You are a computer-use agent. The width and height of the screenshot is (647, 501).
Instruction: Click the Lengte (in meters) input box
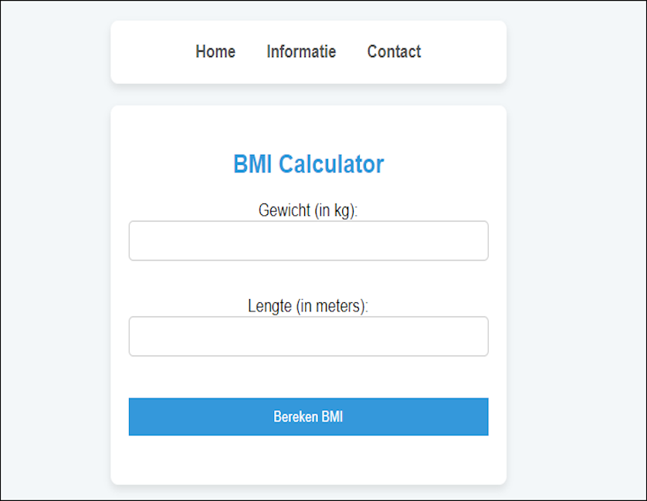click(x=308, y=336)
